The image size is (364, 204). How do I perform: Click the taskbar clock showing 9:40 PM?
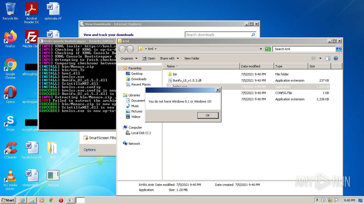[349, 200]
